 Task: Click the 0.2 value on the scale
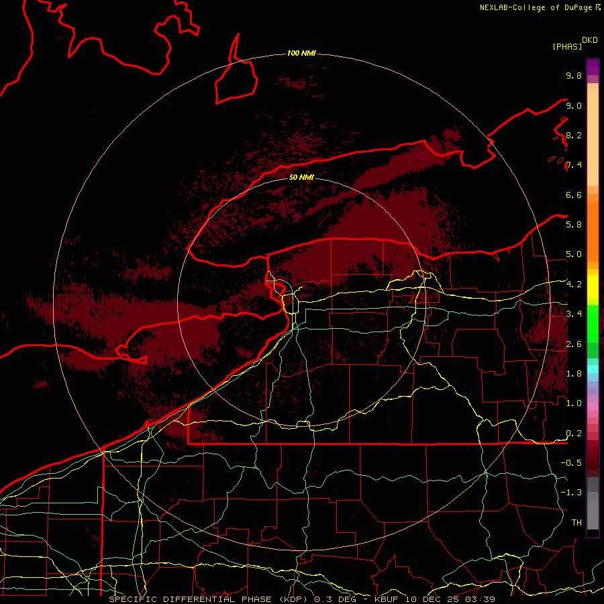pyautogui.click(x=574, y=434)
